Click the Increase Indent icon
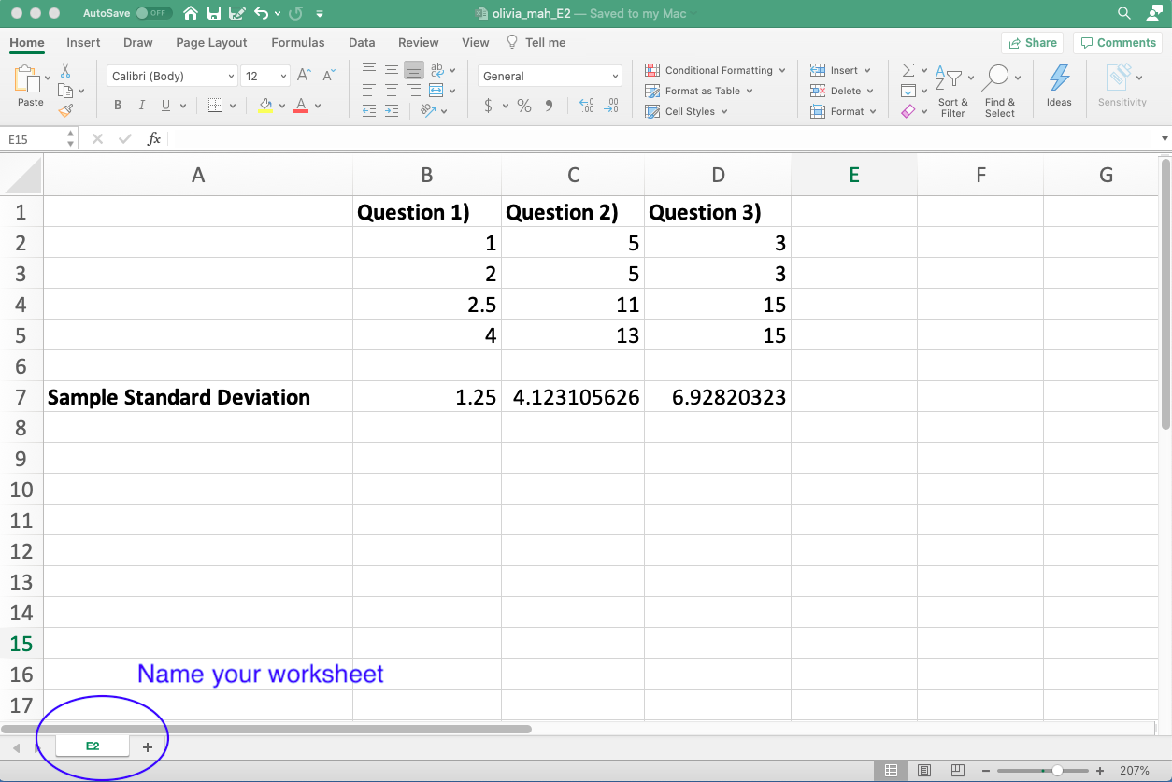Image resolution: width=1172 pixels, height=782 pixels. click(392, 111)
